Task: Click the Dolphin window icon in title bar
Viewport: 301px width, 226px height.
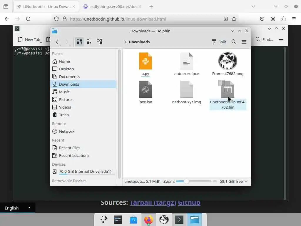Action: coord(54,31)
